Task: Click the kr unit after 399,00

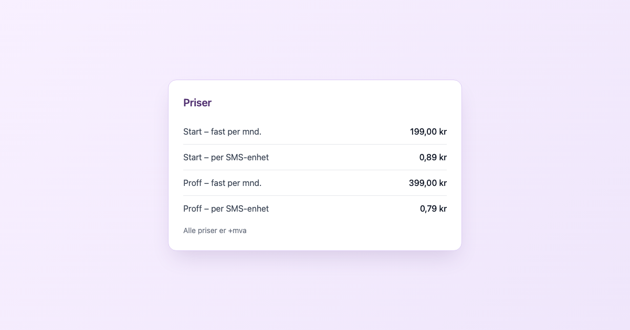Action: coord(443,183)
